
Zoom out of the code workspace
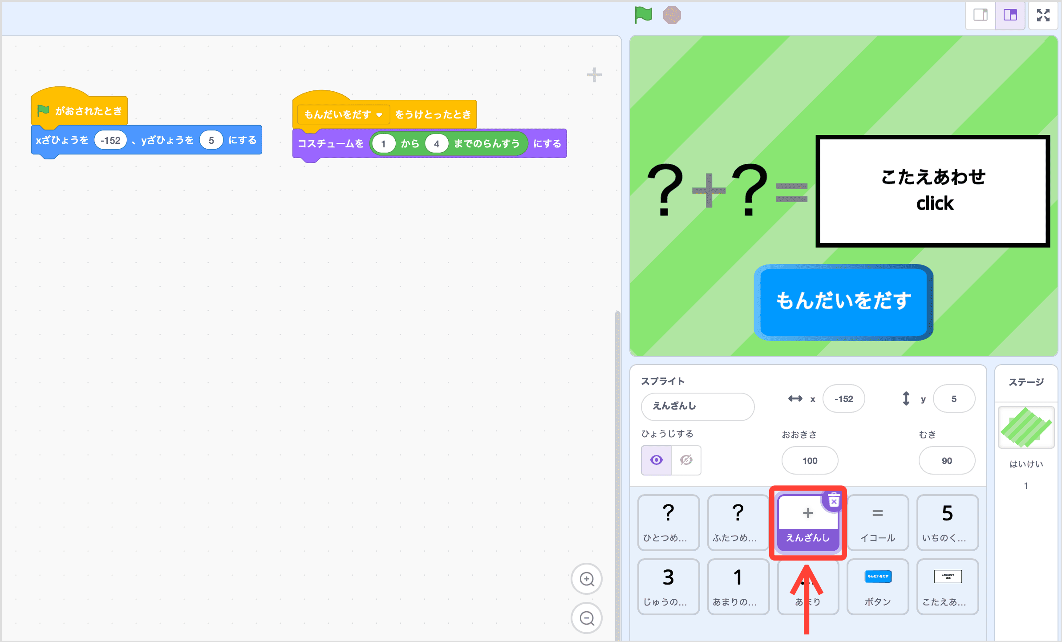click(587, 618)
